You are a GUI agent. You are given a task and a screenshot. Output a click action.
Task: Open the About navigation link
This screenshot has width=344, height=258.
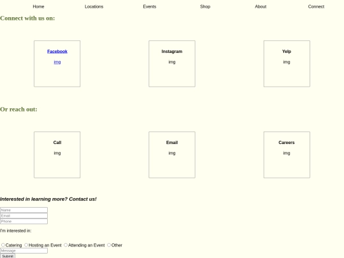tap(261, 6)
